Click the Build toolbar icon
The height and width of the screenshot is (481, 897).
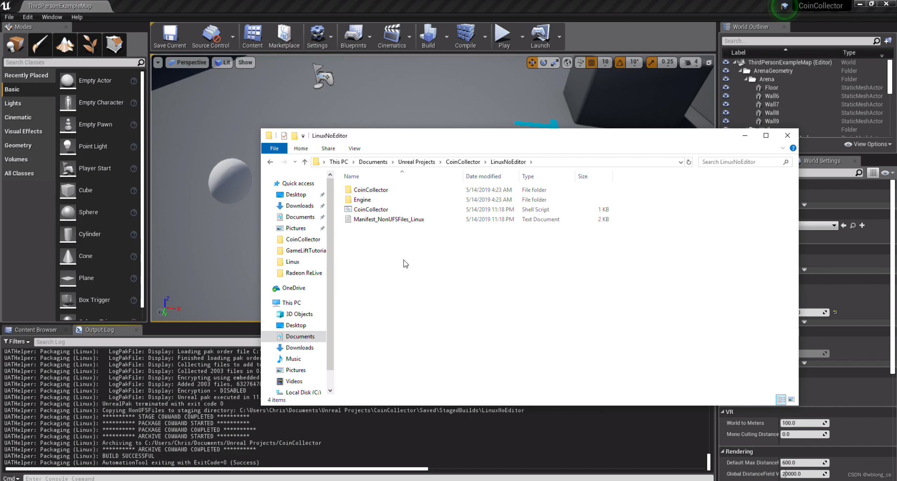428,36
